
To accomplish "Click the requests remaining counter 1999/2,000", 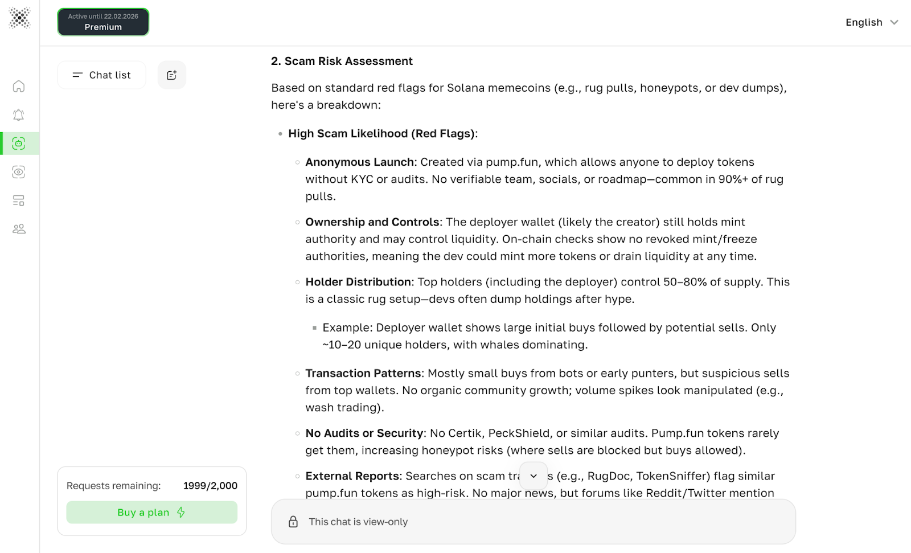I will pyautogui.click(x=210, y=485).
